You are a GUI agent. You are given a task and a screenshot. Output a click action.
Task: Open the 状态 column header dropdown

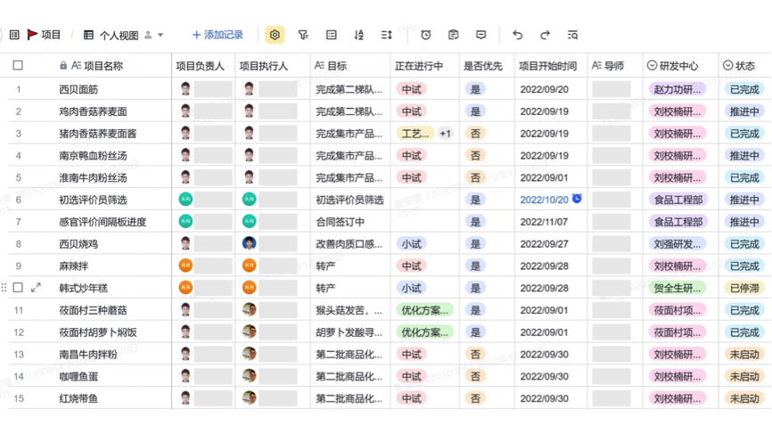tap(727, 65)
